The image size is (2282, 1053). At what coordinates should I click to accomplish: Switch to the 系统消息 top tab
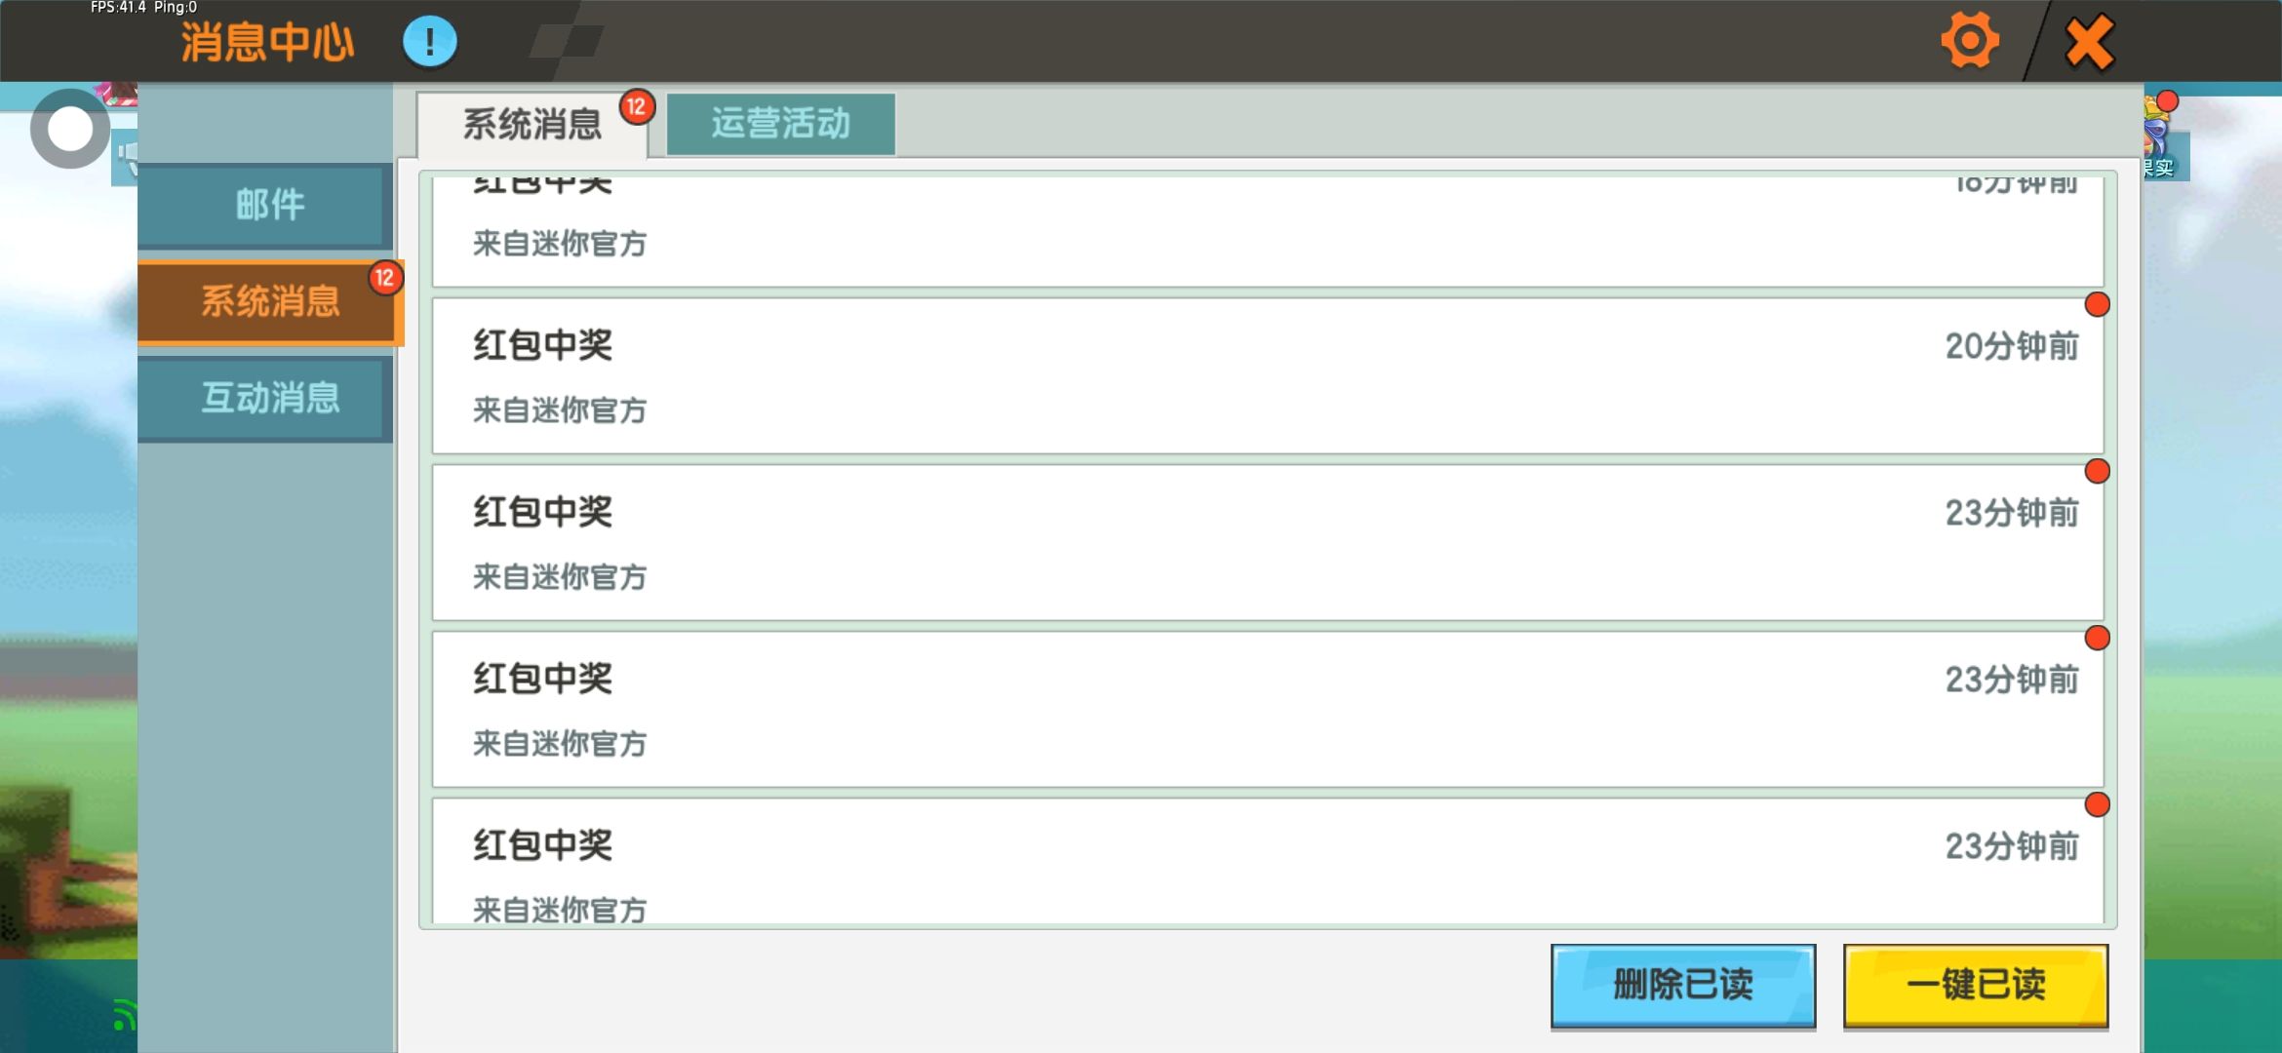pyautogui.click(x=531, y=124)
